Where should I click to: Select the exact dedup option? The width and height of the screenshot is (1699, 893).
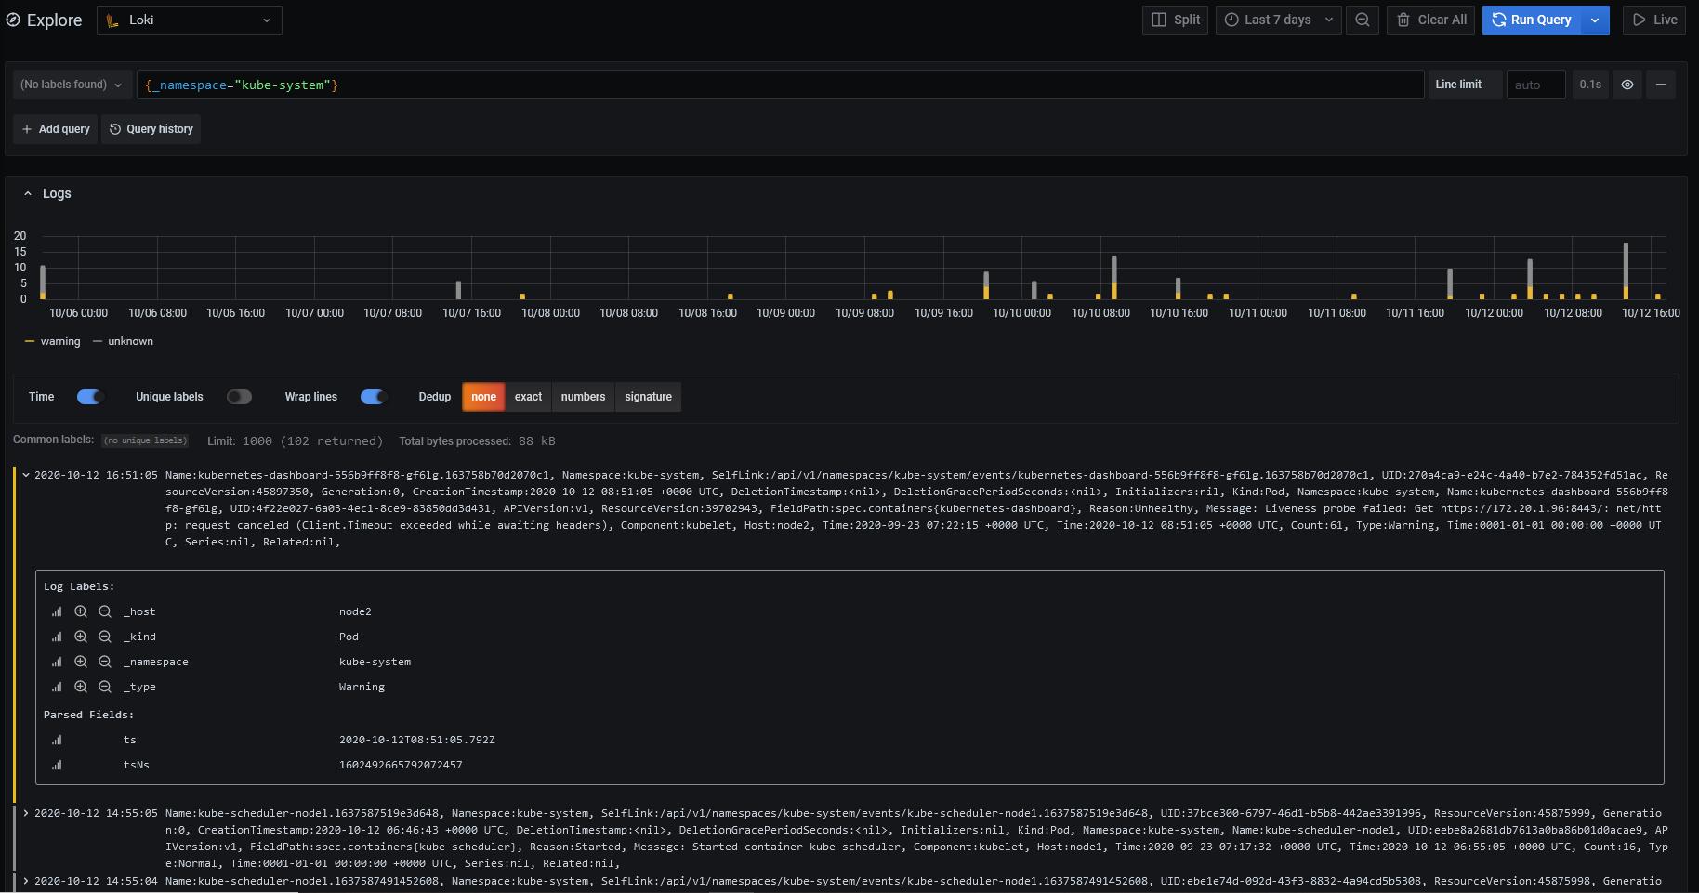coord(528,397)
